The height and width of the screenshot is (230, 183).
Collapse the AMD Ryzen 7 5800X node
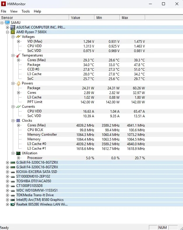click(x=7, y=32)
